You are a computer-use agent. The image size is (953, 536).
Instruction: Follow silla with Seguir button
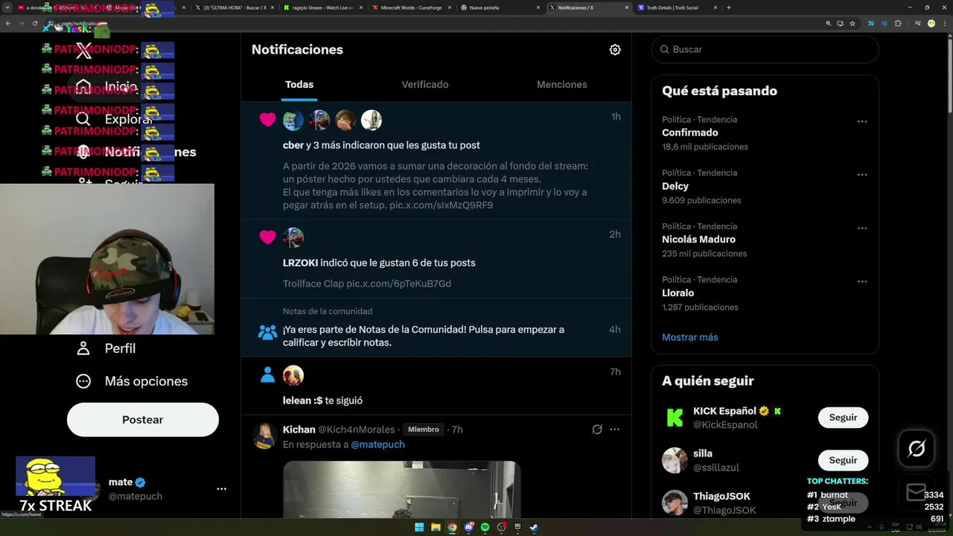tap(843, 460)
